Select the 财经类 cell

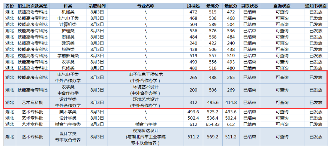coord(68,37)
